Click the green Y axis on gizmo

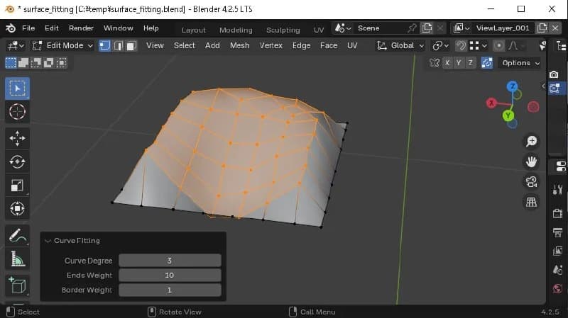508,115
